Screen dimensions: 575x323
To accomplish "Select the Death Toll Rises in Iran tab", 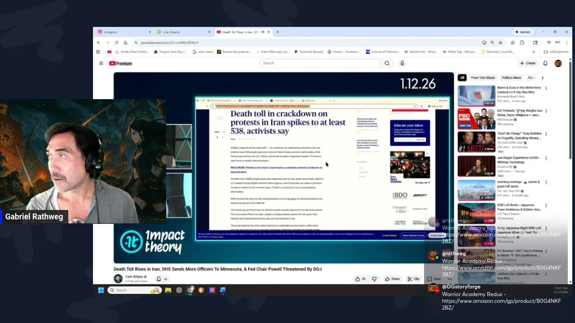I will click(240, 32).
